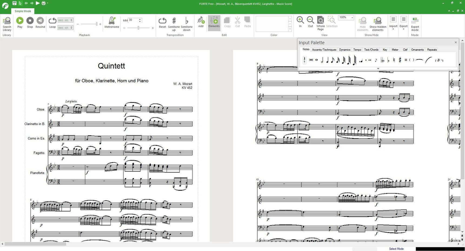Stop playback with the Stop button
The height and width of the screenshot is (251, 465).
click(x=30, y=23)
